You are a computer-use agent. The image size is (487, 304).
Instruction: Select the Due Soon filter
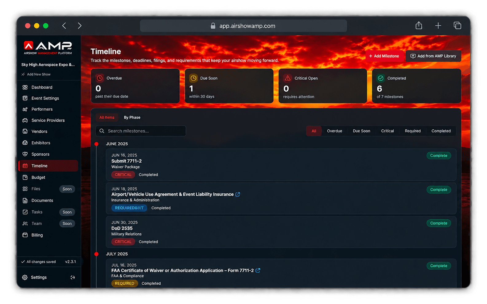point(361,131)
